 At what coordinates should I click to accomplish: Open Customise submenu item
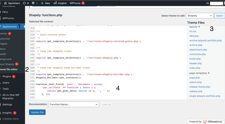tap(5, 39)
